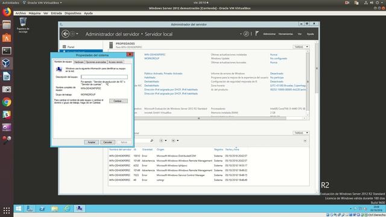Screen dimensions: 386x217
Task: Sort events by Fecha y hora column
Action: pyautogui.click(x=232, y=149)
